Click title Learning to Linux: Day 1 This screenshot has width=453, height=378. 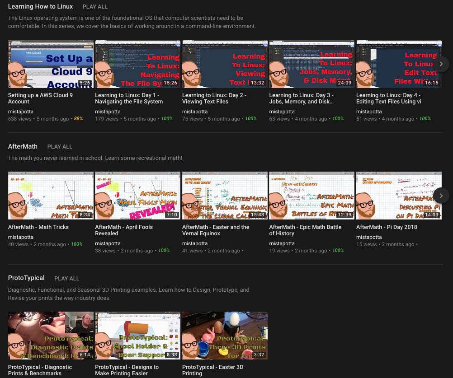point(129,98)
